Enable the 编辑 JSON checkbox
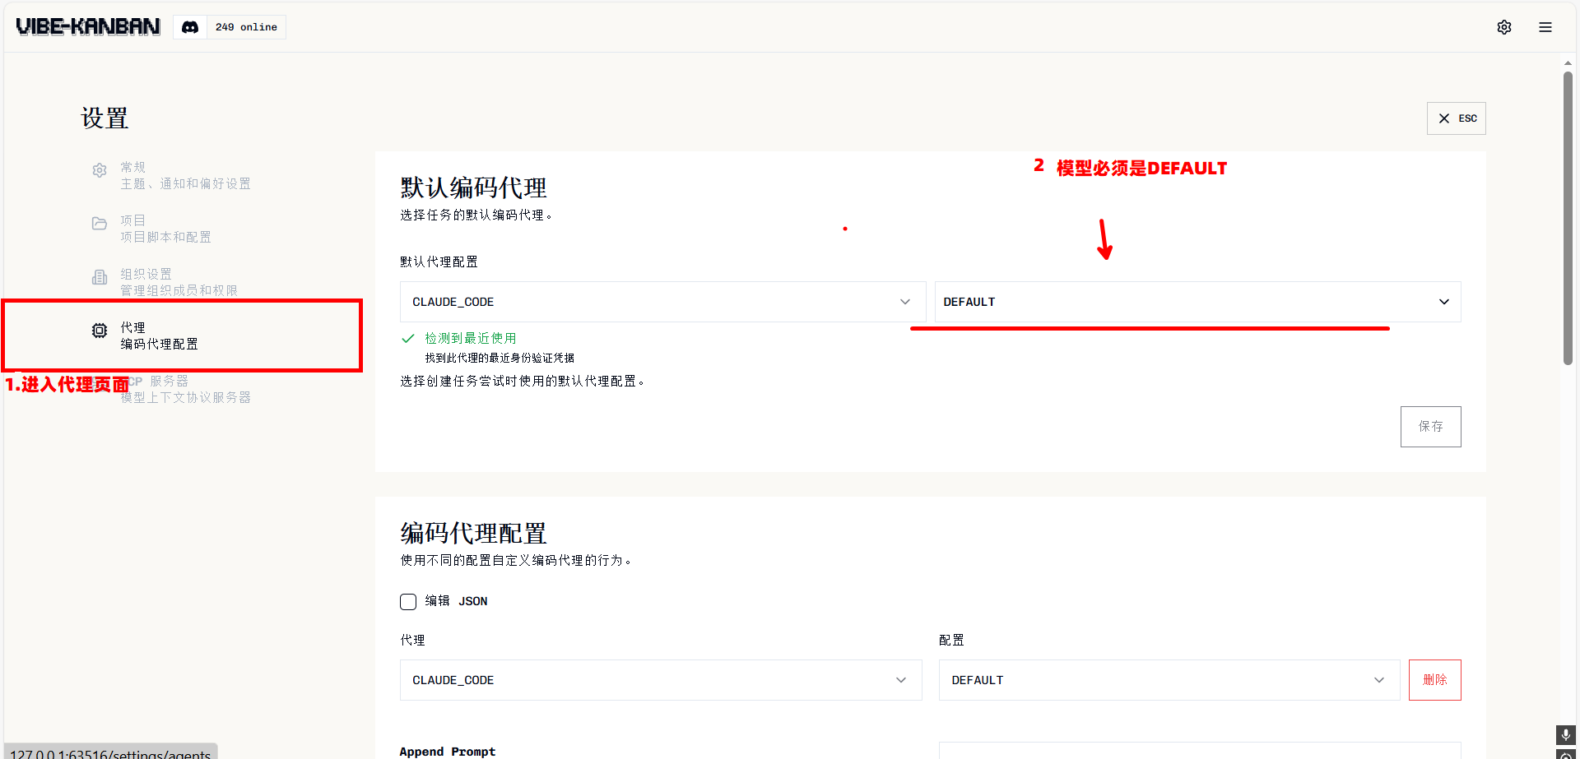The image size is (1580, 759). (408, 602)
